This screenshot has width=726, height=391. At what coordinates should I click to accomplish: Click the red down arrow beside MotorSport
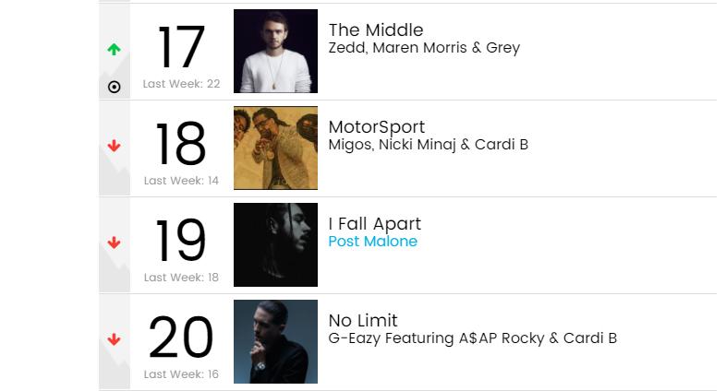[x=115, y=146]
